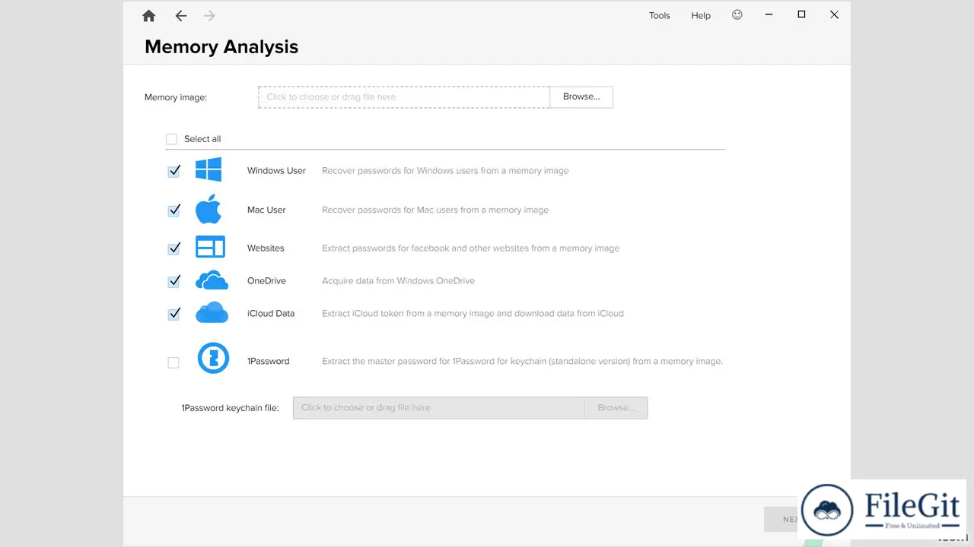This screenshot has width=974, height=547.
Task: Select the OneDrive label
Action: click(x=266, y=281)
